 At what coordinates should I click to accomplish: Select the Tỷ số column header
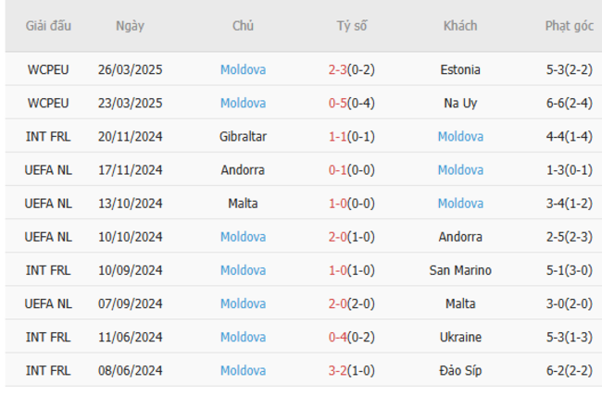pyautogui.click(x=351, y=26)
